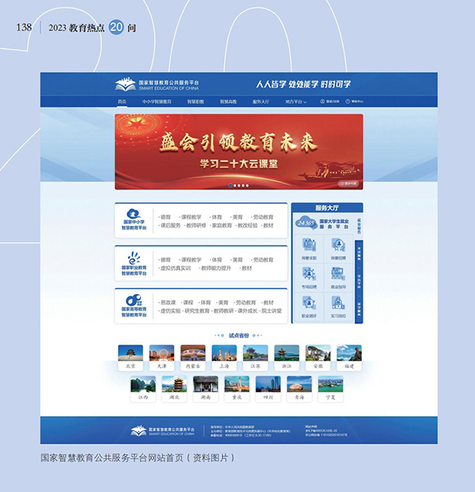
Task: Click the 登录/注册 user icon link
Action: coord(329,101)
